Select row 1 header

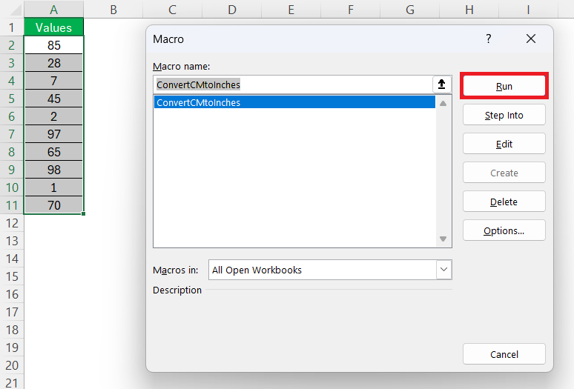12,27
